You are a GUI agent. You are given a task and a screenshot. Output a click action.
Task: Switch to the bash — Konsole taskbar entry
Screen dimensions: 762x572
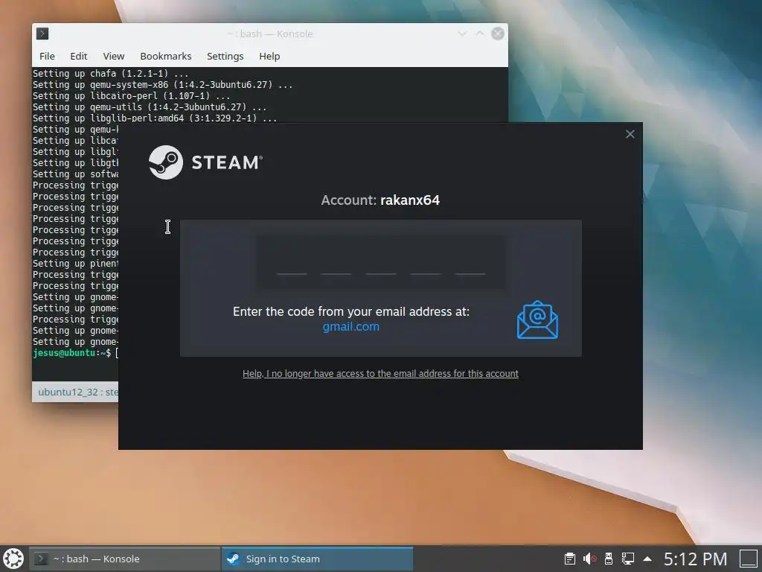125,559
